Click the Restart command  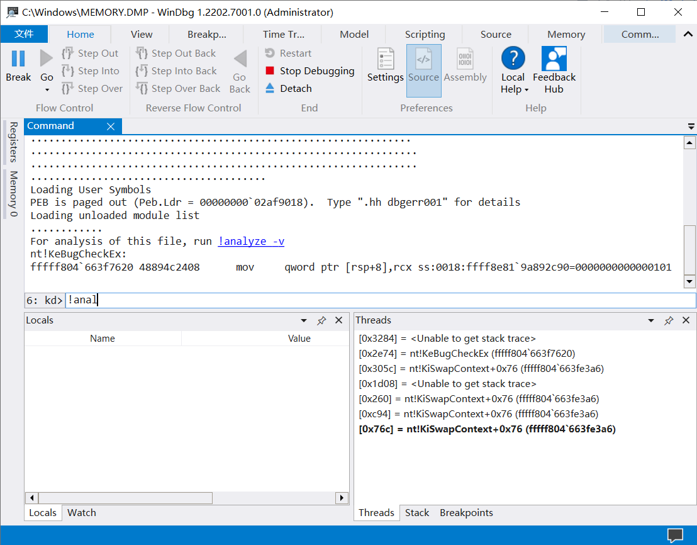click(289, 53)
